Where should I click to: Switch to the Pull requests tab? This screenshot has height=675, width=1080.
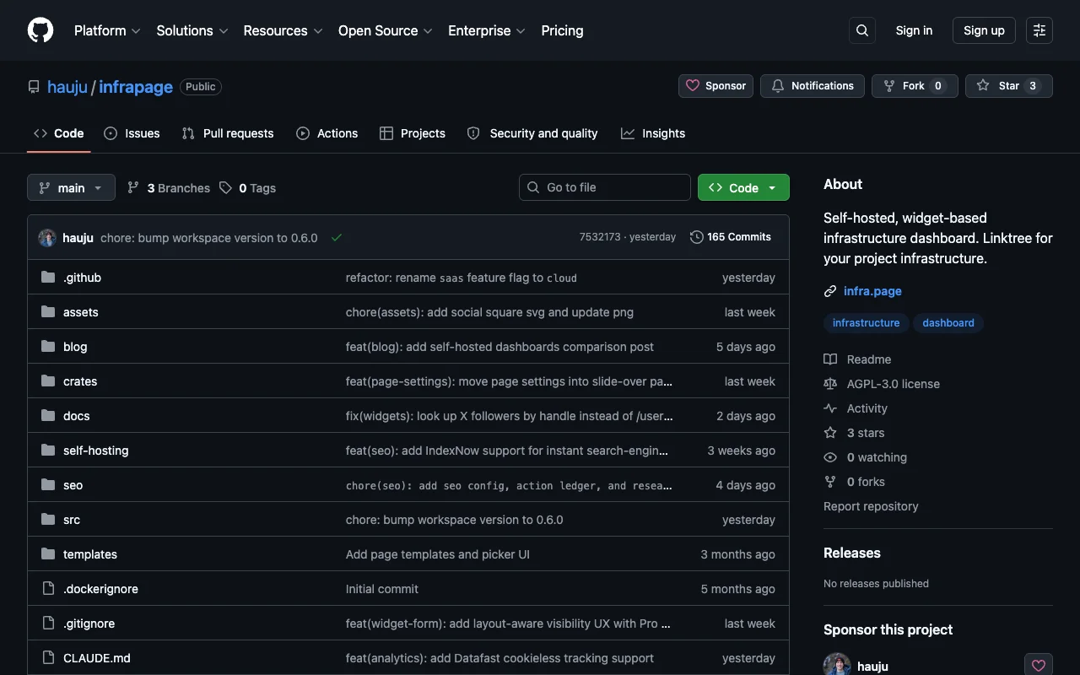228,133
